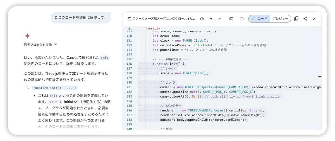Switch the view toggle to コード
The width and height of the screenshot is (335, 141).
[x=259, y=19]
